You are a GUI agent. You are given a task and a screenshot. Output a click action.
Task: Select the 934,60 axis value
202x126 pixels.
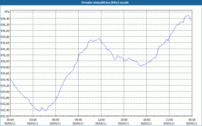click(5, 74)
